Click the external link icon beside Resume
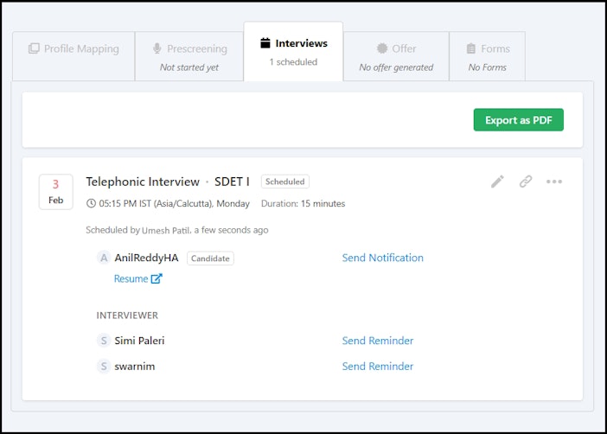Image resolution: width=607 pixels, height=434 pixels. [157, 278]
